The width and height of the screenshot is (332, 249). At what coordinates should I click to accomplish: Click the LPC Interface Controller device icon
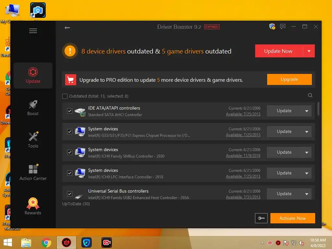(x=80, y=173)
